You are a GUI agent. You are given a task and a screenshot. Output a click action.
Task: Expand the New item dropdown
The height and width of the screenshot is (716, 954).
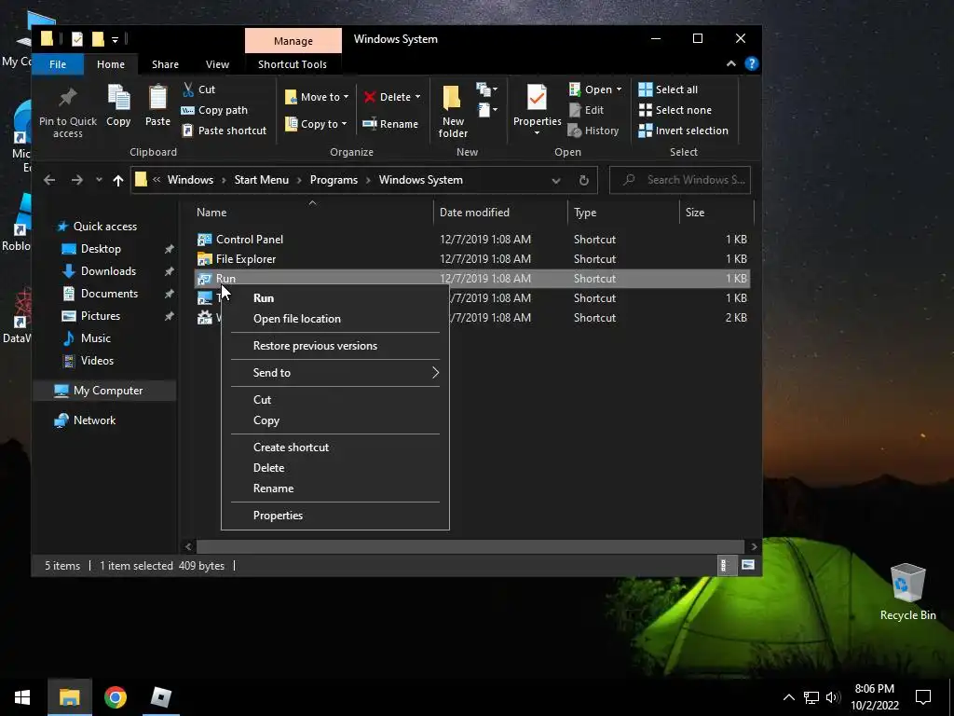pos(487,90)
